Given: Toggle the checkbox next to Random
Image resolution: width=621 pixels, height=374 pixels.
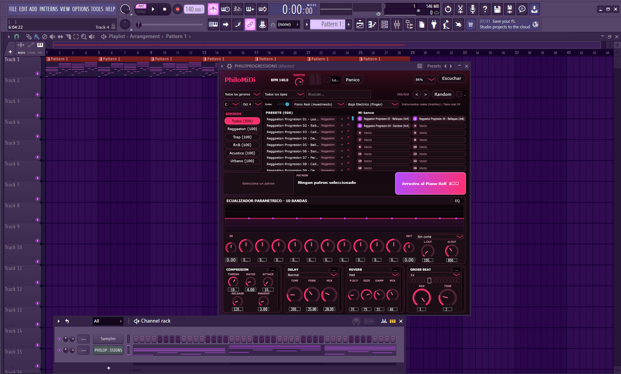Looking at the screenshot, I should (x=459, y=94).
